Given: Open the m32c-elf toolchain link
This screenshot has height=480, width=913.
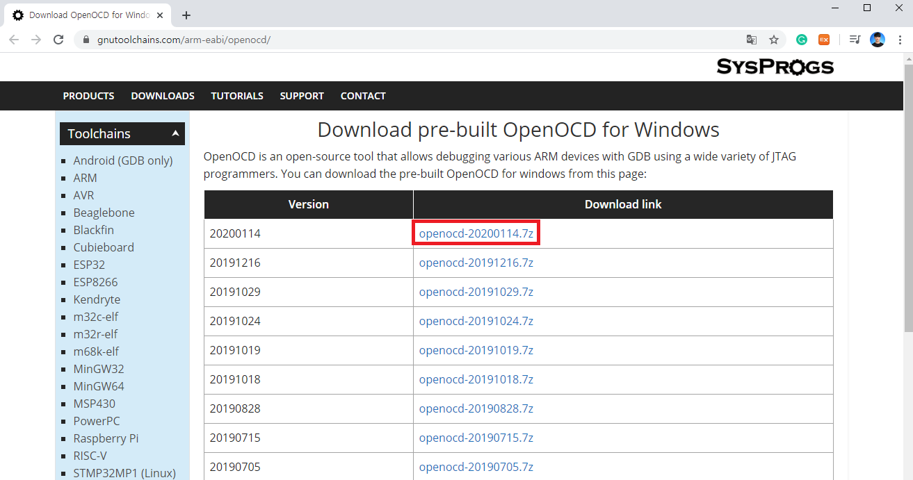Looking at the screenshot, I should (96, 317).
